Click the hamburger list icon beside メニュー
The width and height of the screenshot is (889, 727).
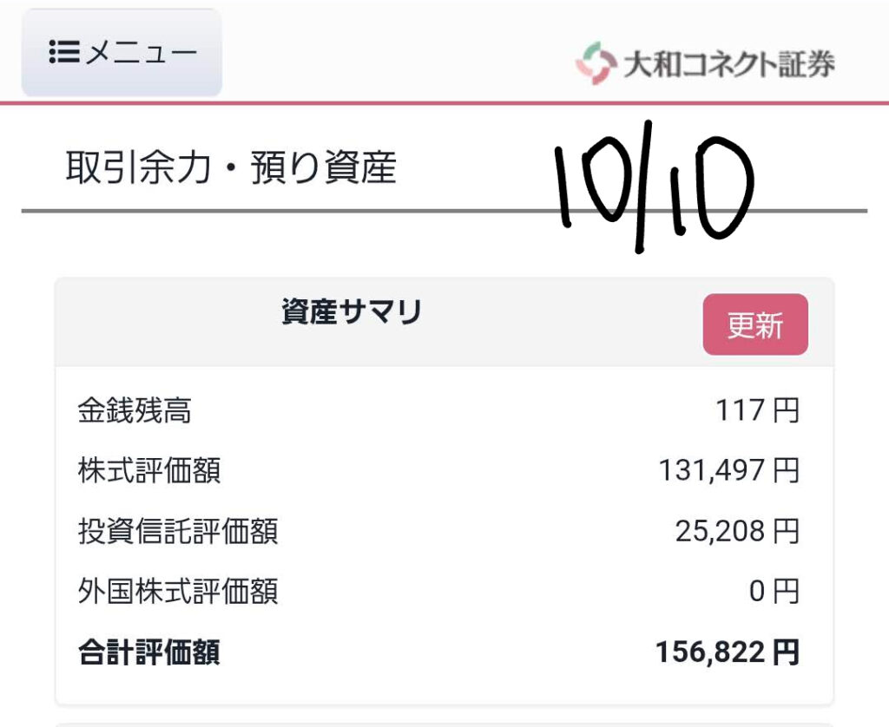pyautogui.click(x=63, y=52)
